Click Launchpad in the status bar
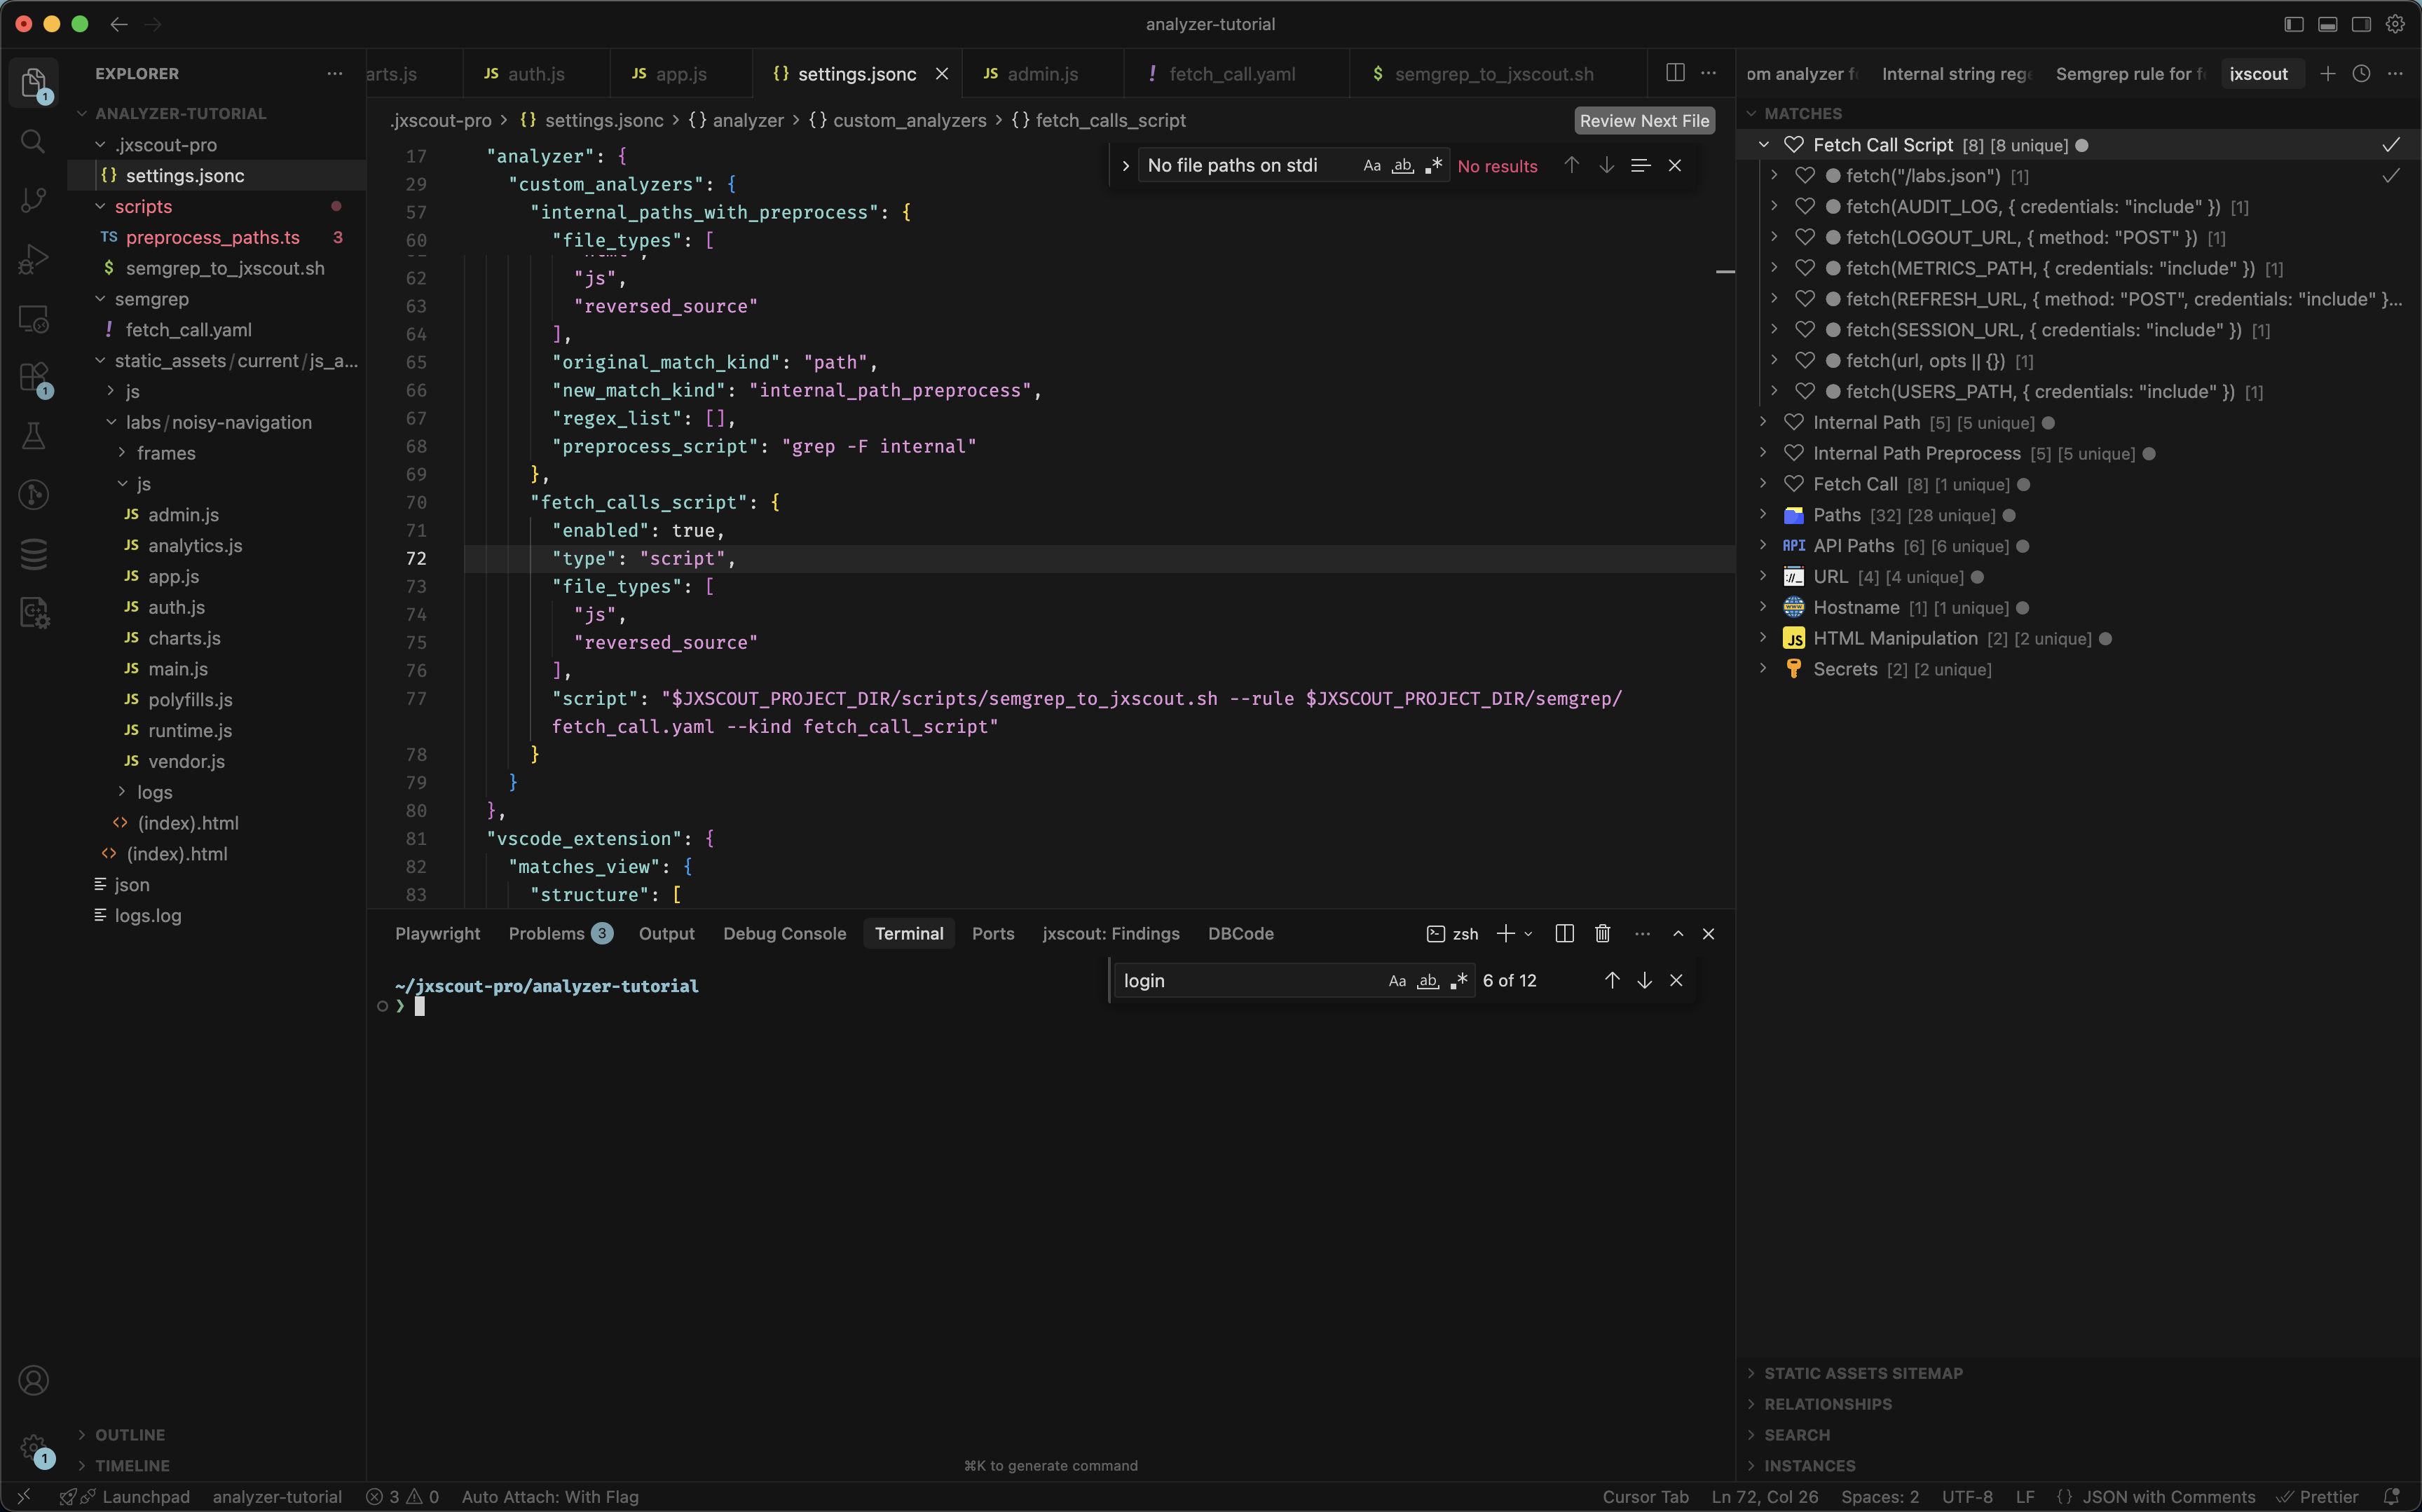The image size is (2422, 1512). pyautogui.click(x=146, y=1496)
